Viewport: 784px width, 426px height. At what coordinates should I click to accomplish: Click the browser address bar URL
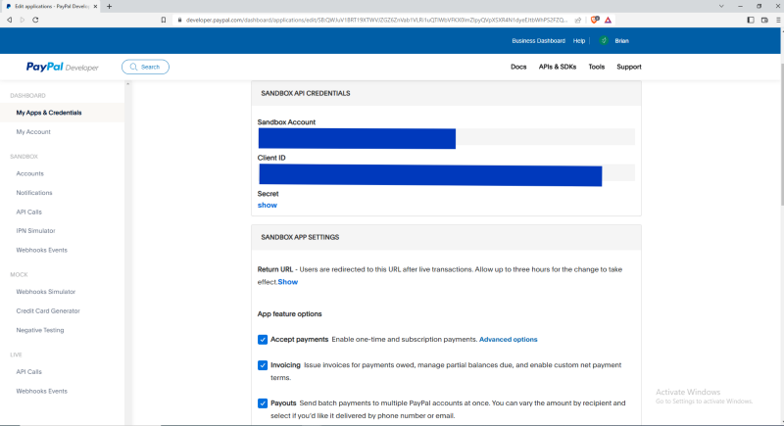pyautogui.click(x=376, y=20)
